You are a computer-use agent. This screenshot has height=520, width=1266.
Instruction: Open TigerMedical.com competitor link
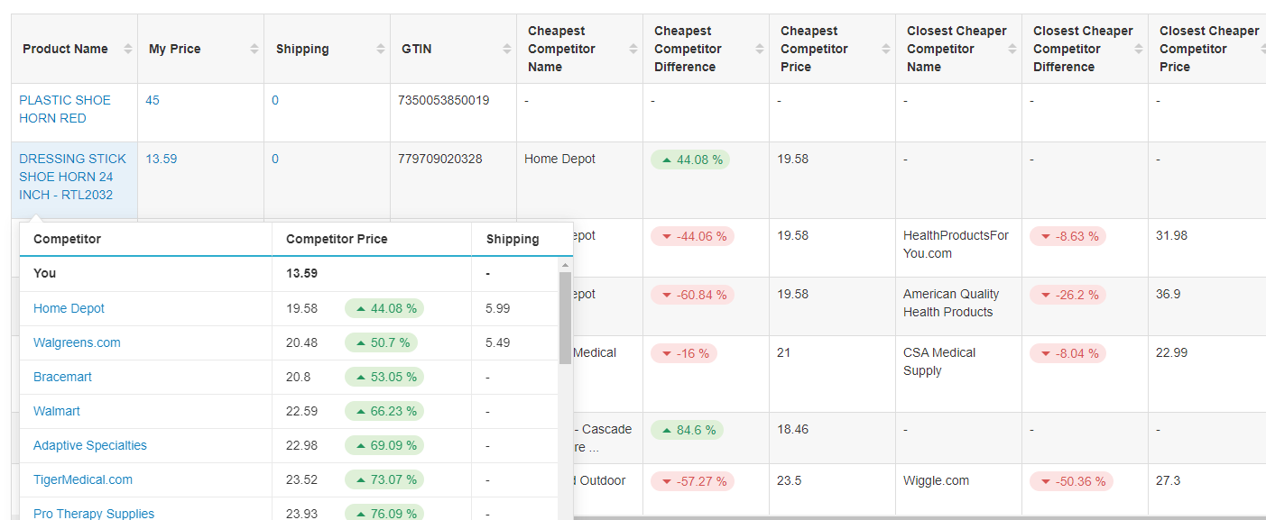click(x=83, y=479)
